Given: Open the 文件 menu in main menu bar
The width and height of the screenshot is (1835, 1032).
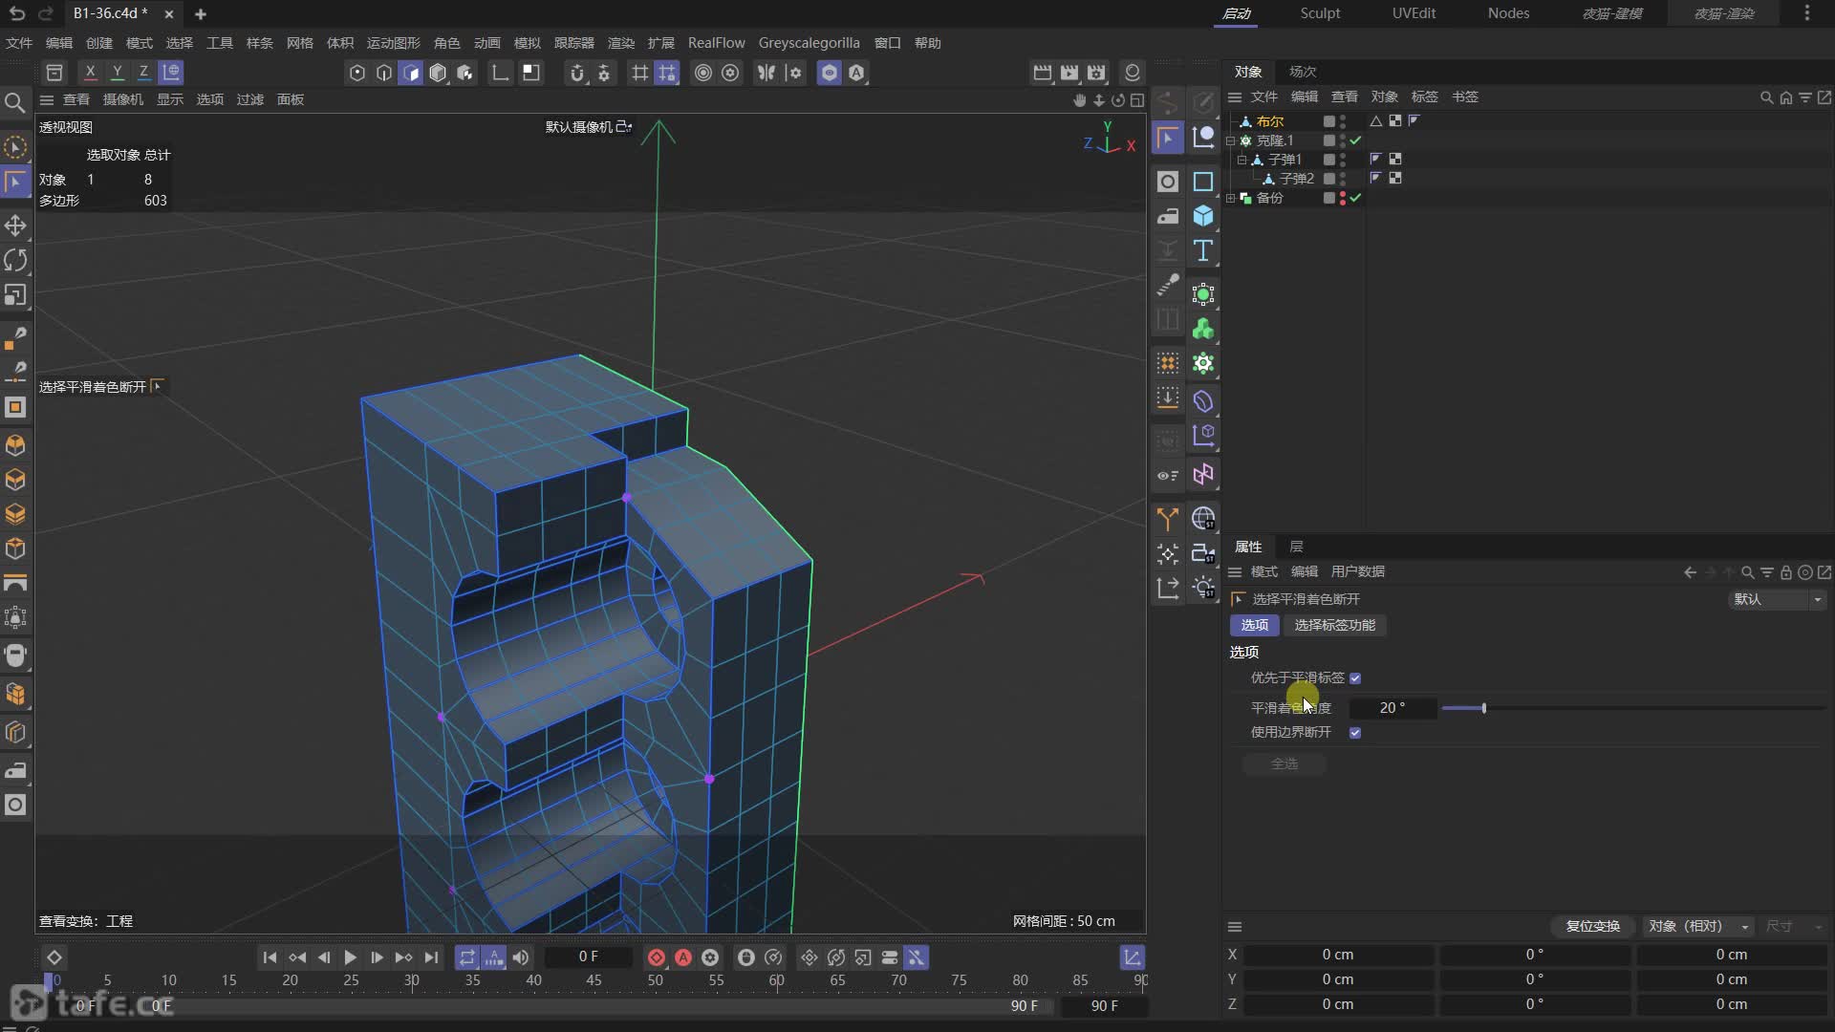Looking at the screenshot, I should pos(19,43).
